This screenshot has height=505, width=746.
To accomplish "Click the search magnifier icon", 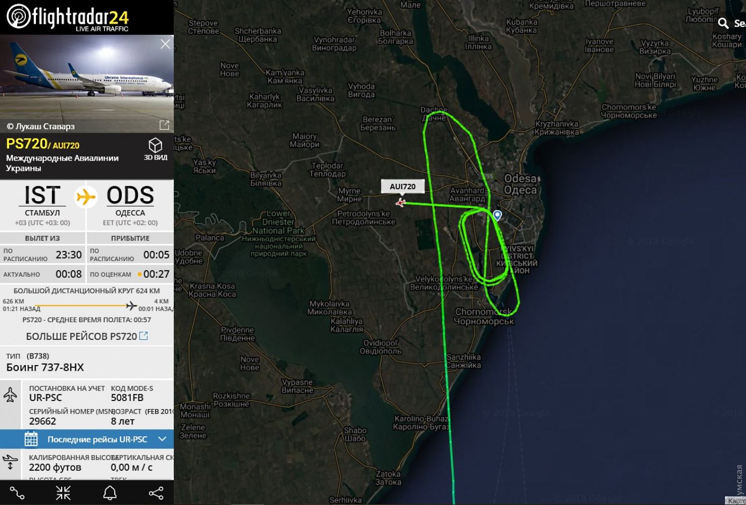I will point(723,23).
